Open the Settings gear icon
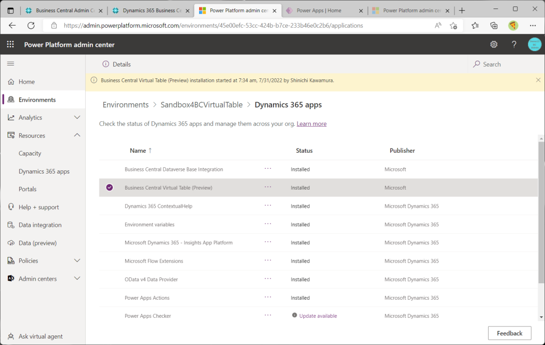Viewport: 545px width, 345px height. pos(493,45)
